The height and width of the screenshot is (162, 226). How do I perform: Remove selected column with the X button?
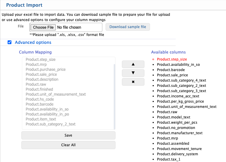click(x=133, y=82)
